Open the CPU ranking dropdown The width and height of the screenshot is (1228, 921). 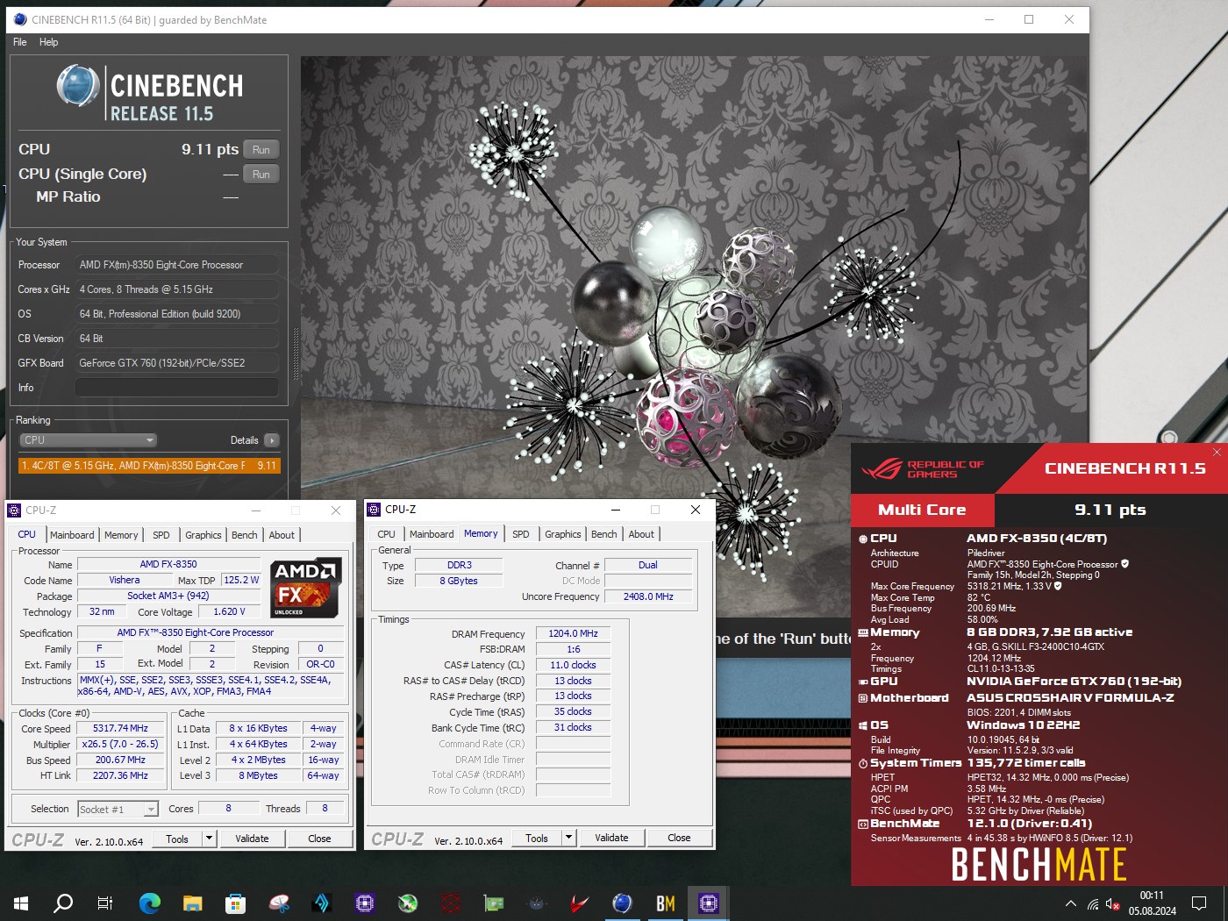[89, 440]
